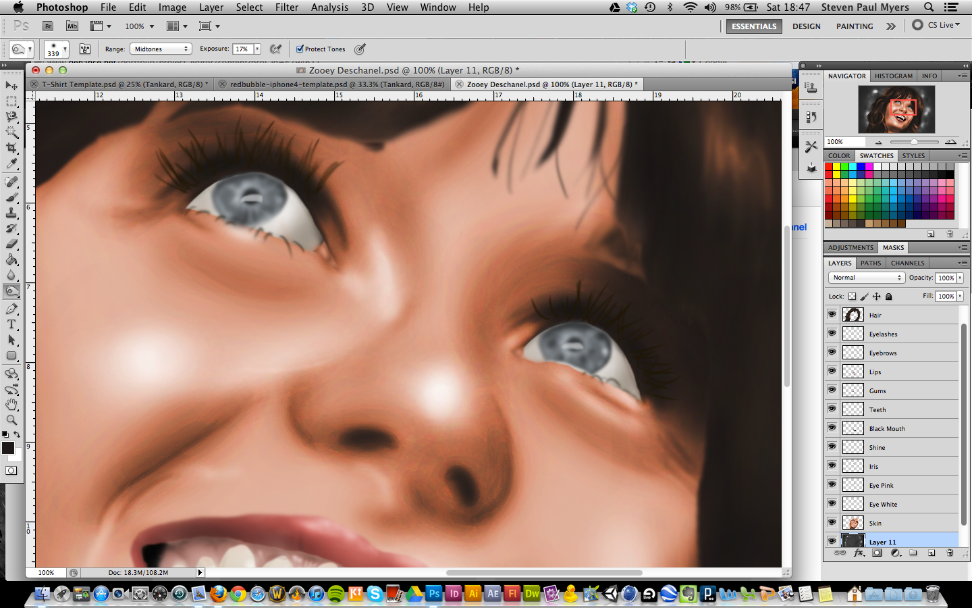Click the swap foreground/background colors arrow
Viewport: 972px width, 608px height.
(17, 434)
